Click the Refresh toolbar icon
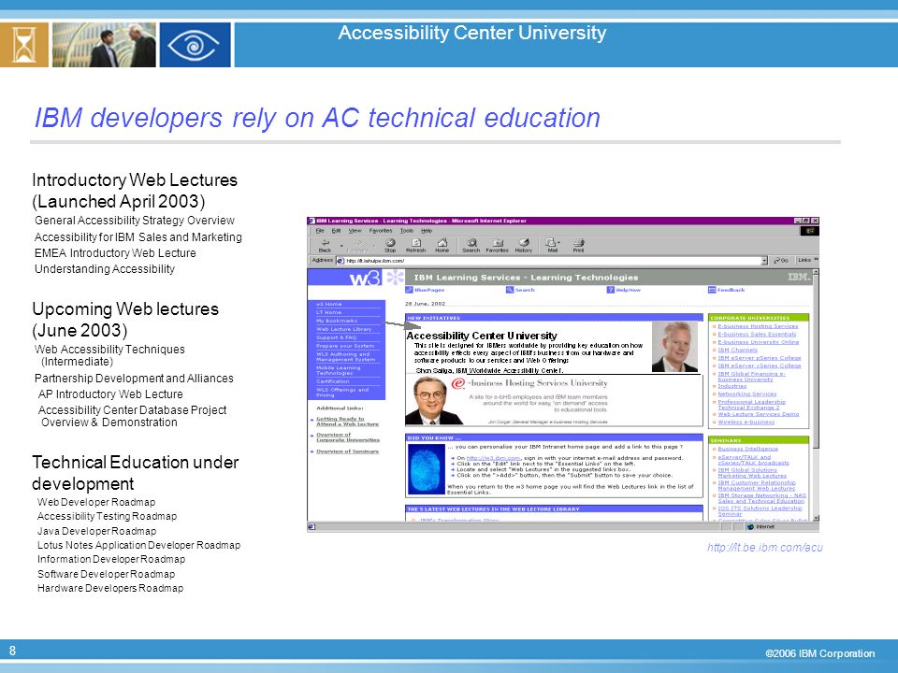This screenshot has height=673, width=898. (415, 246)
